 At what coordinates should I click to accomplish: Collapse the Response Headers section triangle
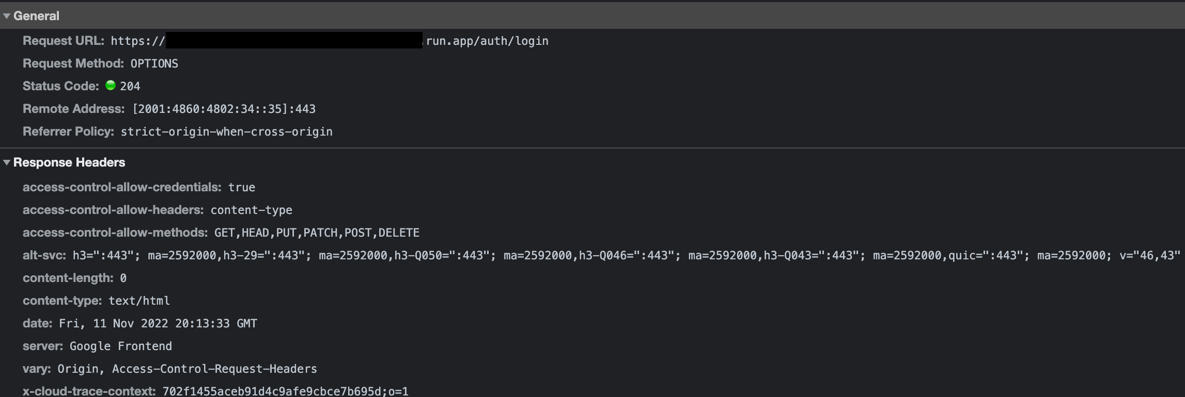point(7,162)
